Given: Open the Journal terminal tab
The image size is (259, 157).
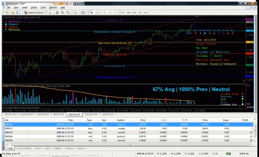Looking at the screenshot, I should pos(81,148).
